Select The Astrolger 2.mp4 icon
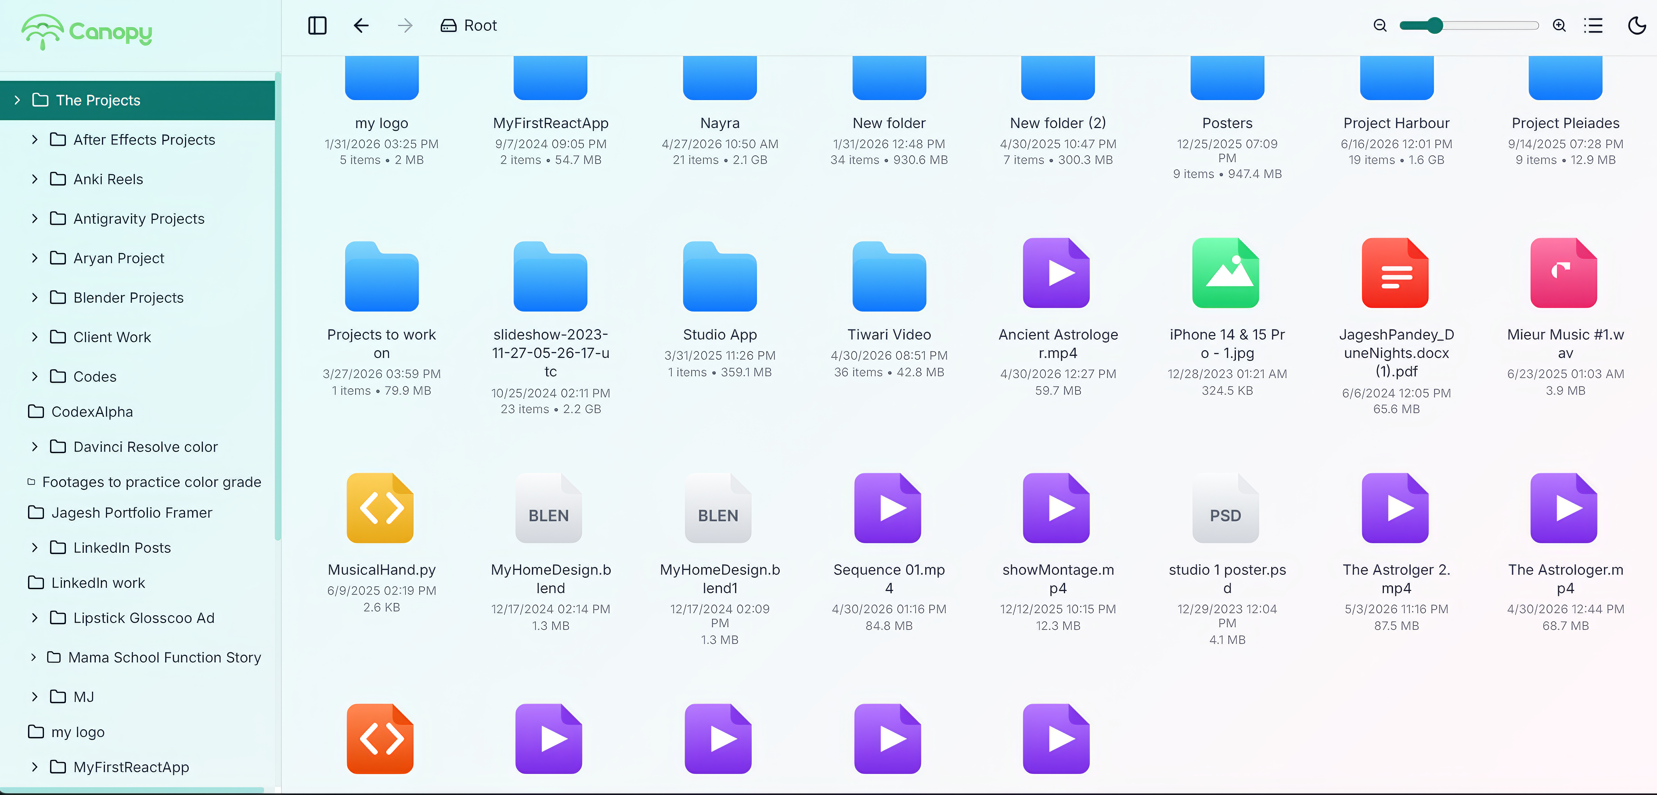Viewport: 1657px width, 795px height. (1395, 509)
